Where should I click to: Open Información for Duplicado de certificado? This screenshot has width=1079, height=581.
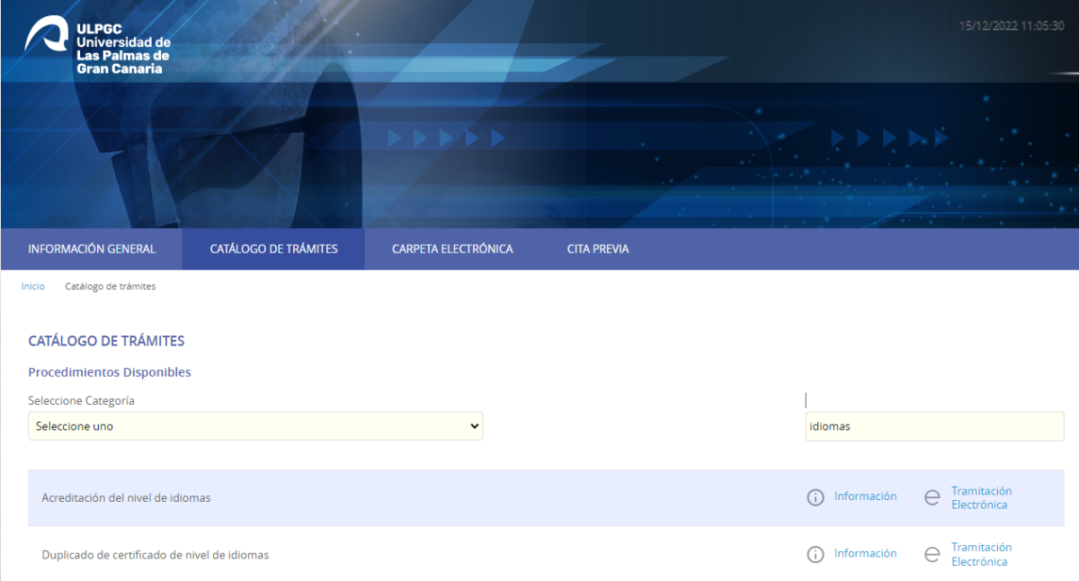click(865, 553)
